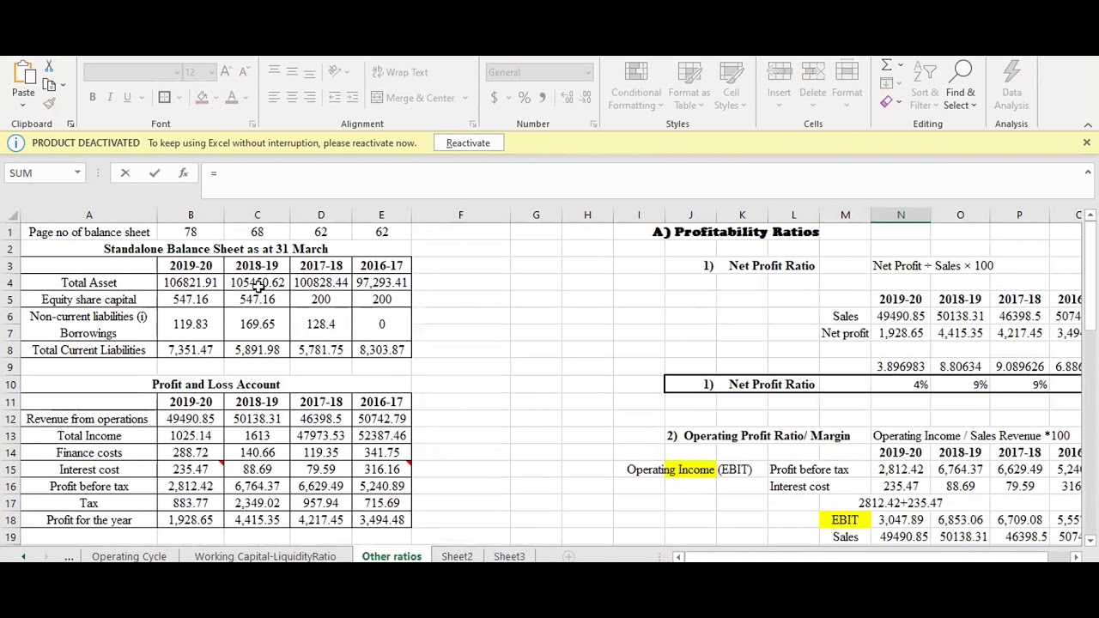Open the Working Capital-LiquidityRatio tab
Screen dimensions: 1099x618
(264, 556)
